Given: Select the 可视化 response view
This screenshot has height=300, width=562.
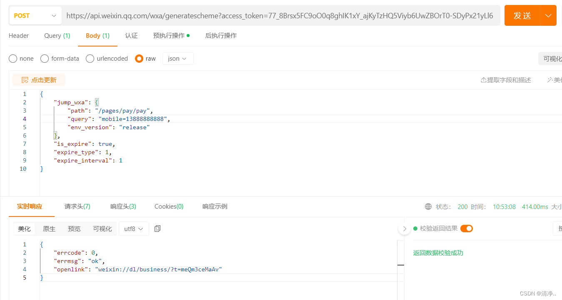Looking at the screenshot, I should click(102, 229).
